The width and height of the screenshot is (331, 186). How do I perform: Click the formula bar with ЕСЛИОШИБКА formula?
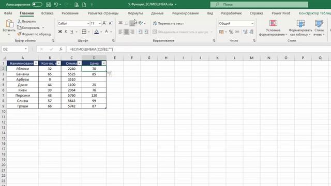pos(199,49)
